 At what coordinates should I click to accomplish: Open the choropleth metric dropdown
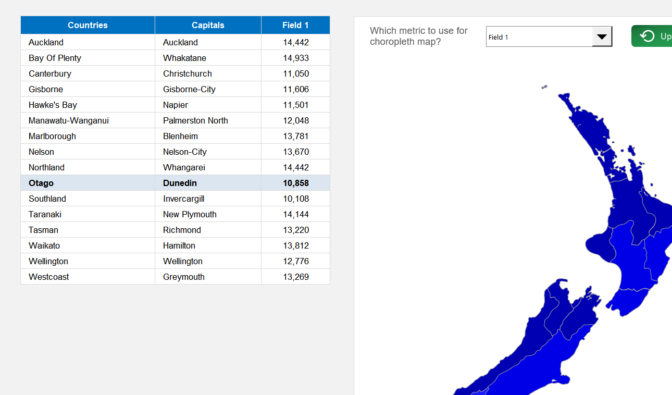coord(549,36)
